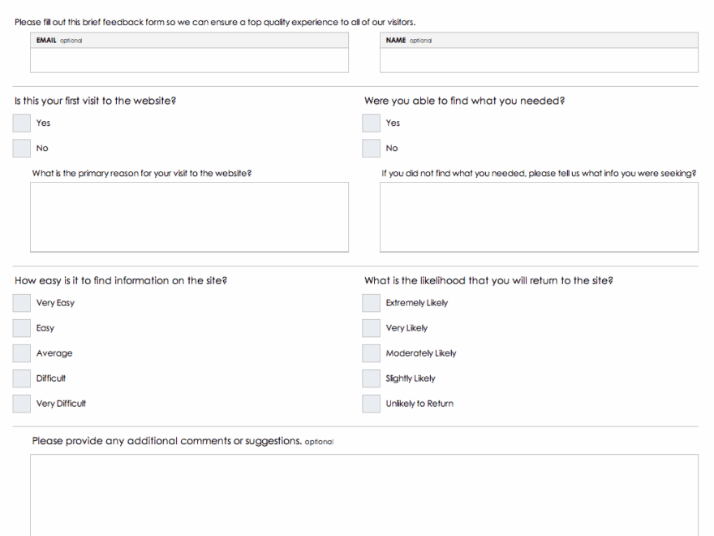Check Yes for first visit question
This screenshot has height=536, width=714.
click(21, 123)
